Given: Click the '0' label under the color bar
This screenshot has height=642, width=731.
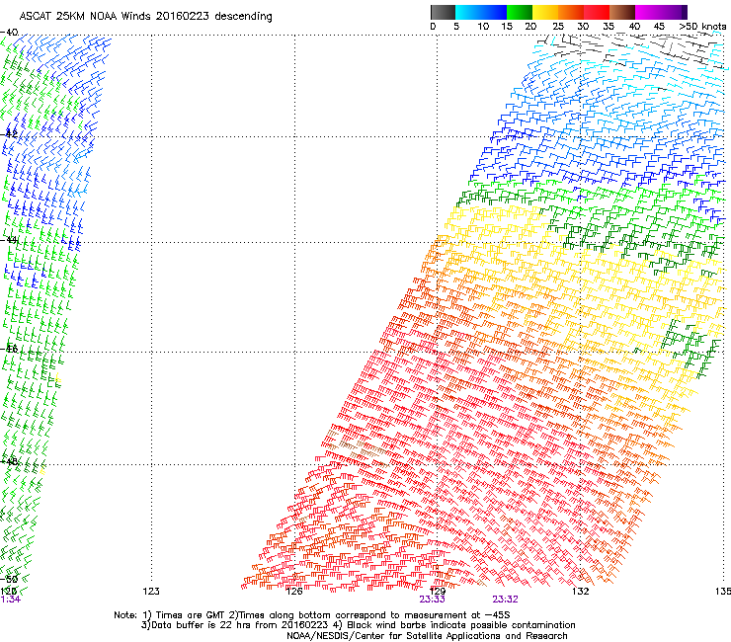Looking at the screenshot, I should click(x=433, y=27).
